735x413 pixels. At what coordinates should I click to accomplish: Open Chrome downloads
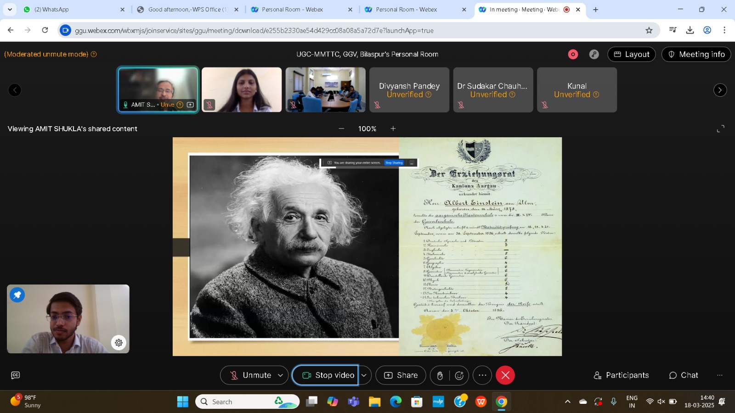coord(690,30)
